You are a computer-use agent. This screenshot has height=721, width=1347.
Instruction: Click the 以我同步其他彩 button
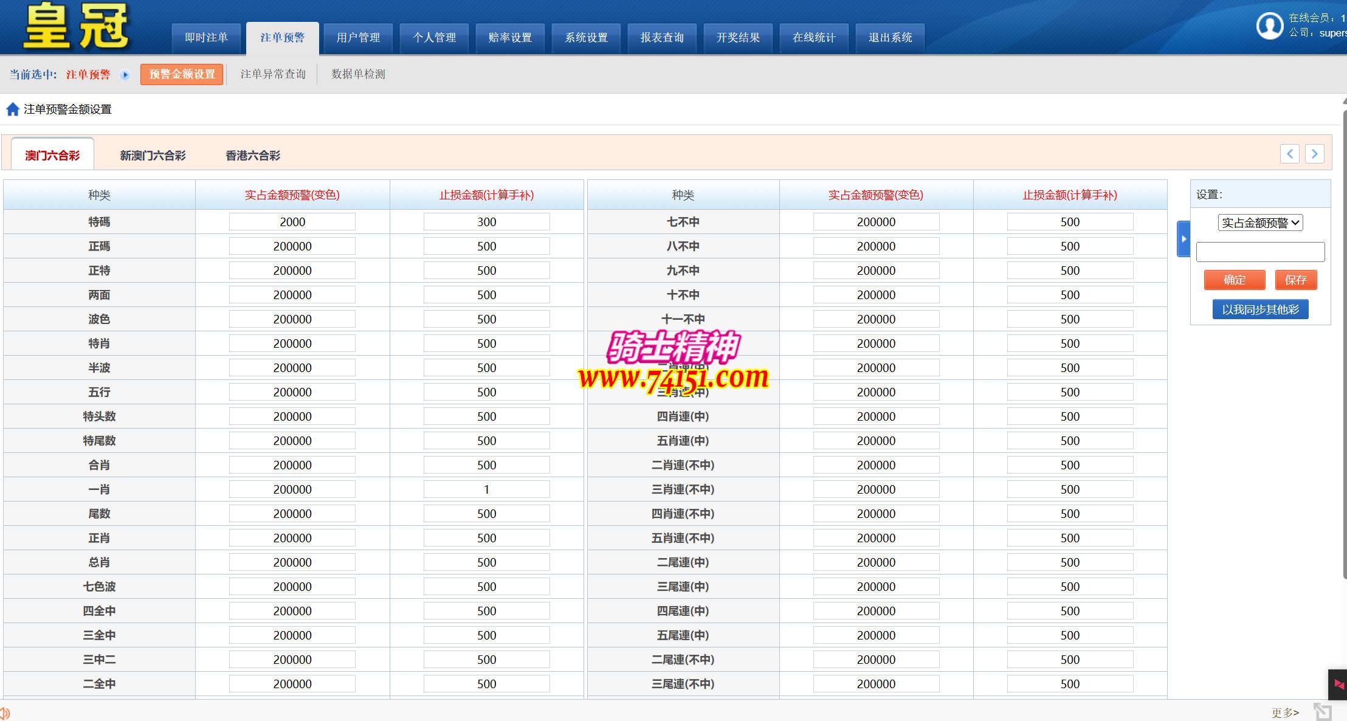(1260, 309)
